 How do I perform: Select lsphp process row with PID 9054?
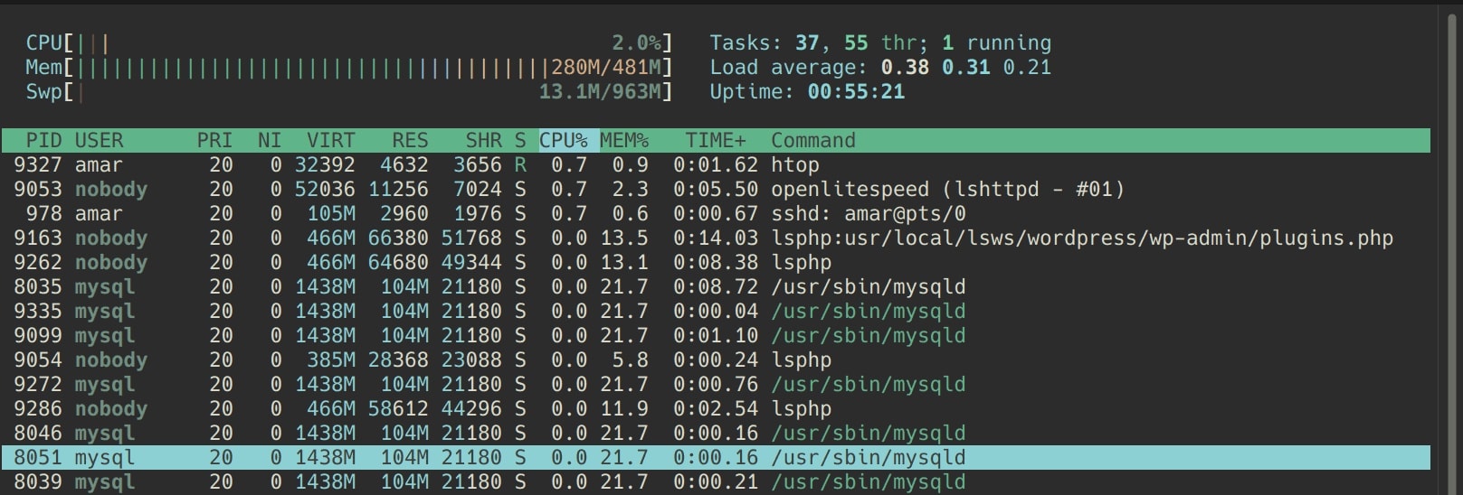pyautogui.click(x=716, y=360)
